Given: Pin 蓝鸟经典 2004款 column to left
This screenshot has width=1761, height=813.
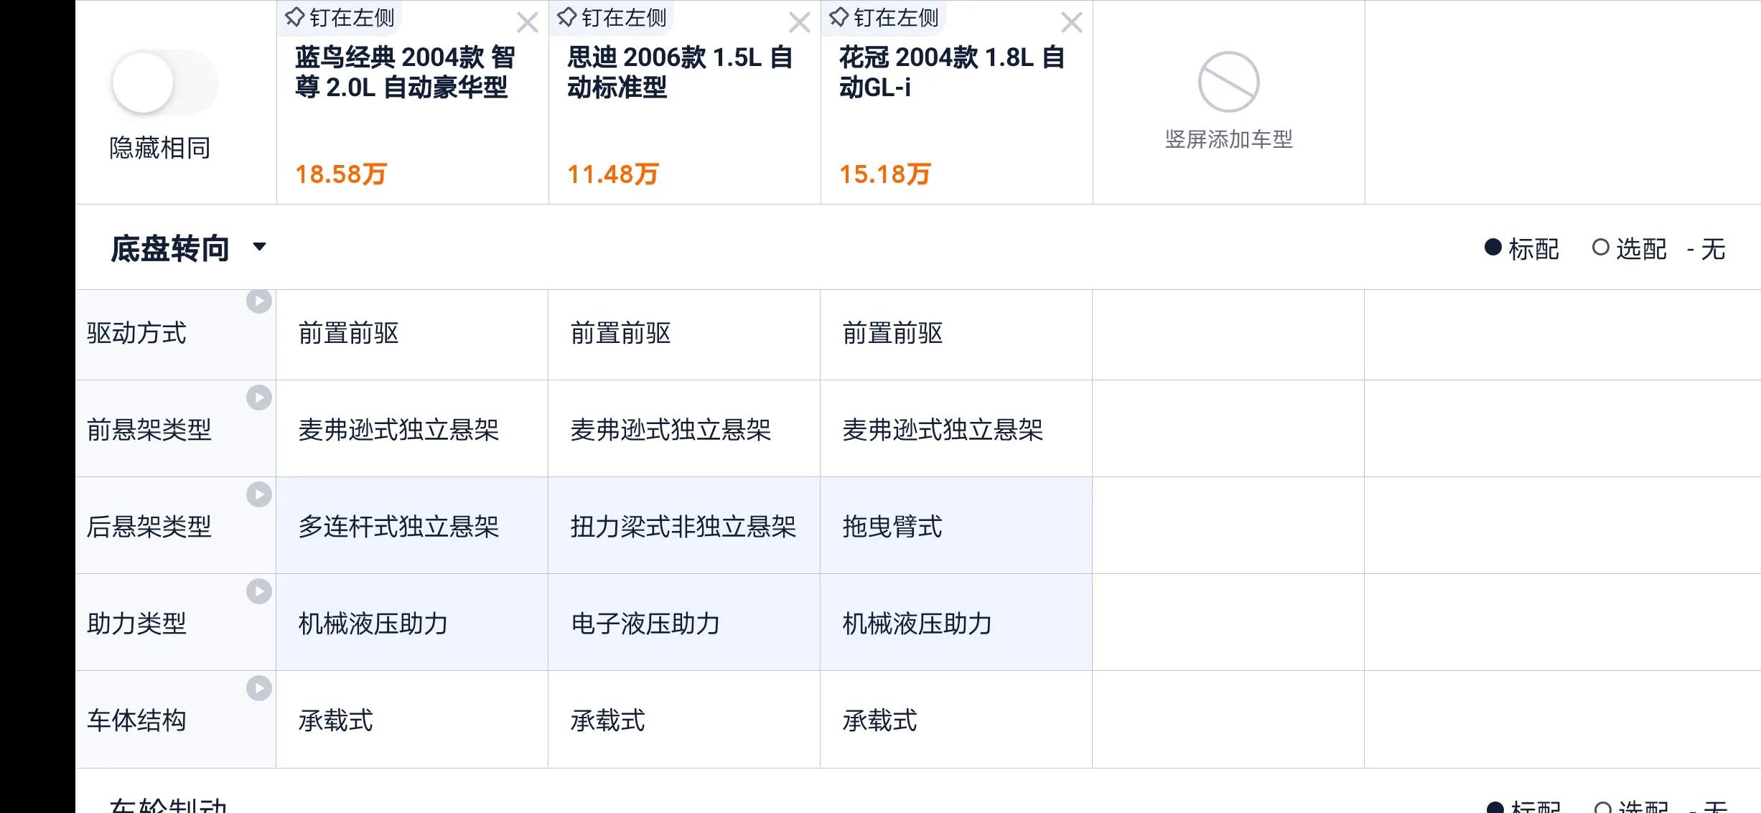Looking at the screenshot, I should coord(340,17).
